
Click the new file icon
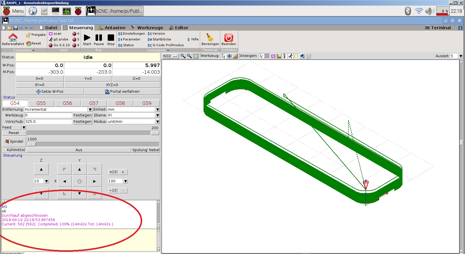coord(4,28)
